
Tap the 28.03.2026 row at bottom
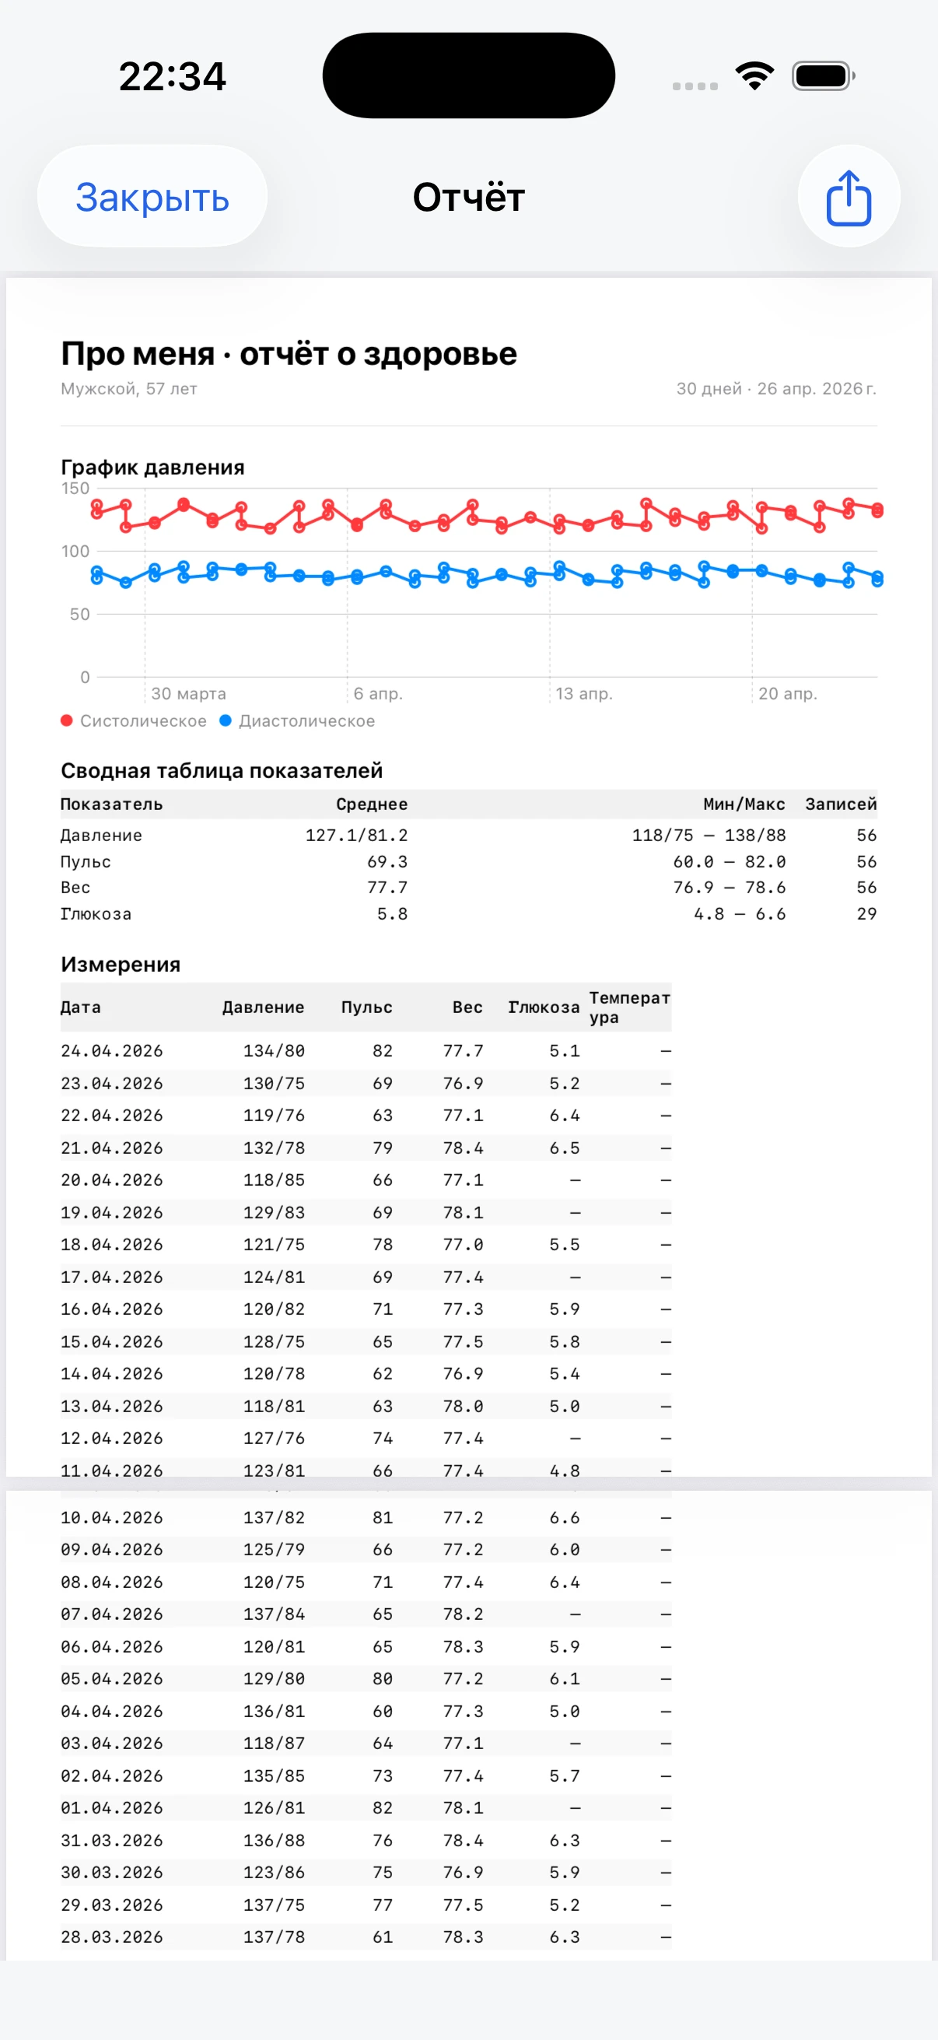coord(365,1937)
